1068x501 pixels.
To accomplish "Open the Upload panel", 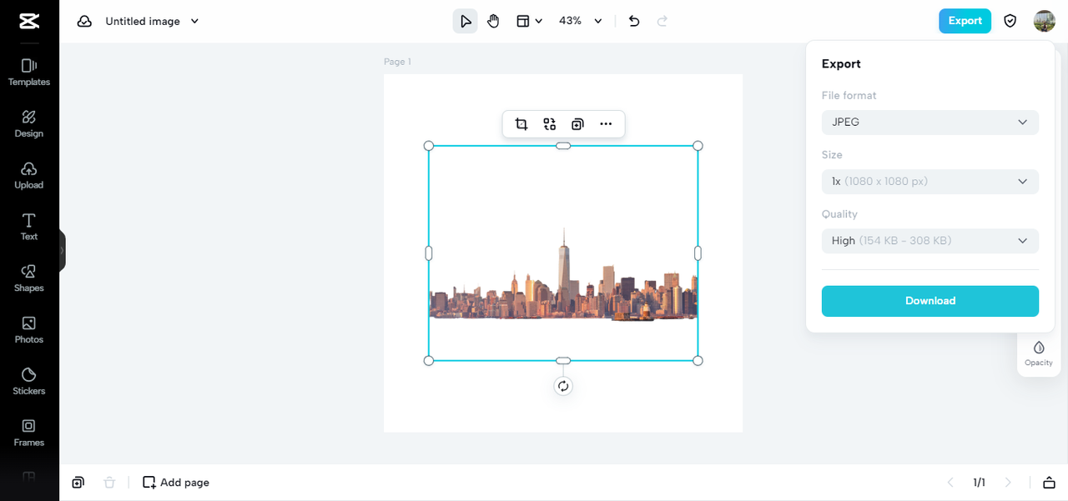I will point(29,175).
